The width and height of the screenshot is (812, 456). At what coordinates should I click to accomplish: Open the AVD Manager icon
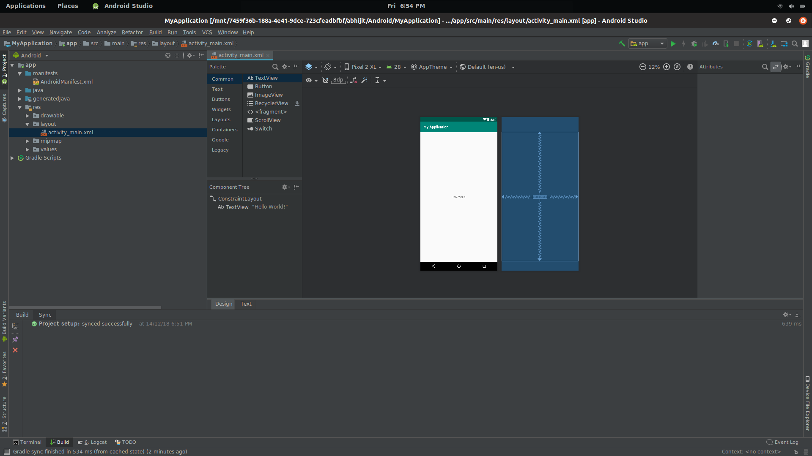pyautogui.click(x=760, y=43)
